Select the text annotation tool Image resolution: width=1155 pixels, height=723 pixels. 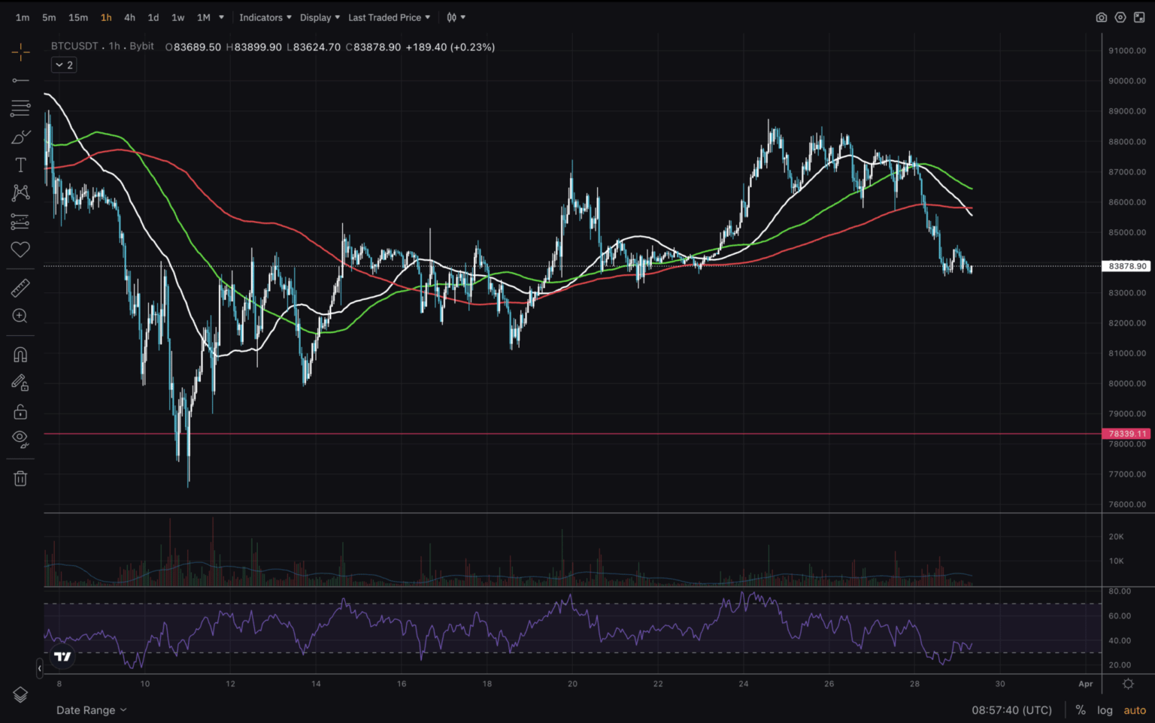pos(20,165)
